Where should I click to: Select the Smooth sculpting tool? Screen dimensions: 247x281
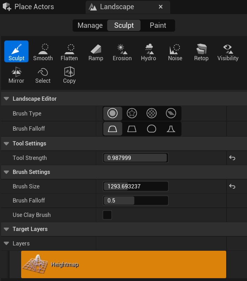pos(43,52)
